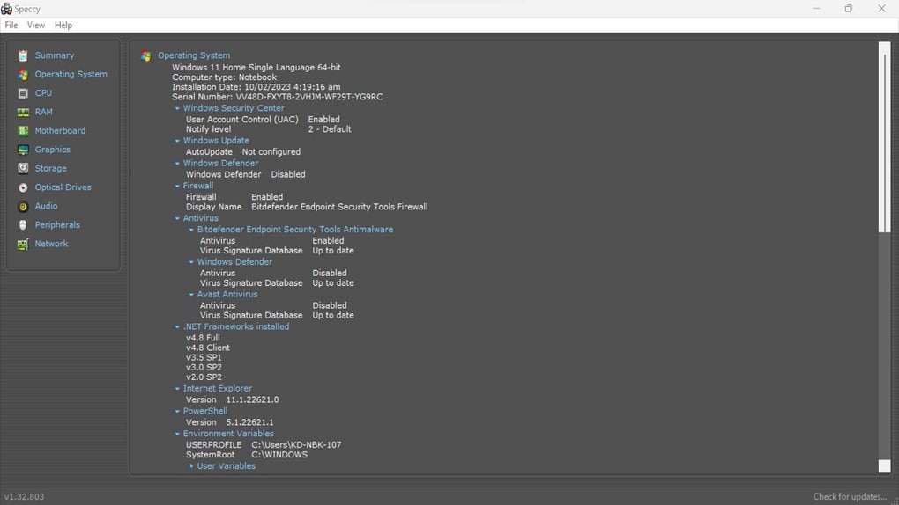Collapse Bitdefender Endpoint Security Tools Antimalware node
The height and width of the screenshot is (505, 899).
point(191,230)
